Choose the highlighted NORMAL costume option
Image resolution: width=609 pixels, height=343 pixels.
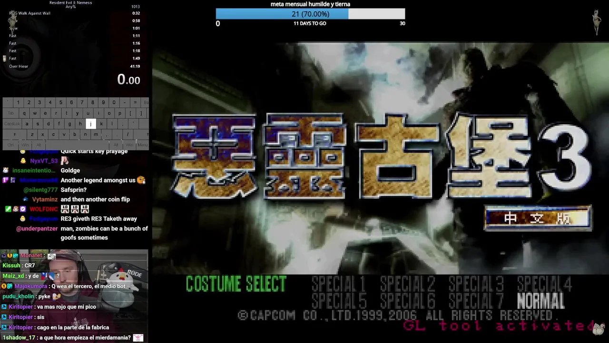coord(540,301)
